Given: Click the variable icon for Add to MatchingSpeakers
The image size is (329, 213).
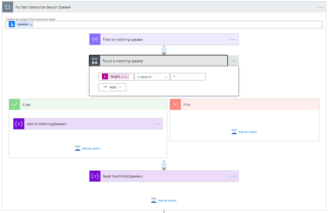Looking at the screenshot, I should click(19, 124).
